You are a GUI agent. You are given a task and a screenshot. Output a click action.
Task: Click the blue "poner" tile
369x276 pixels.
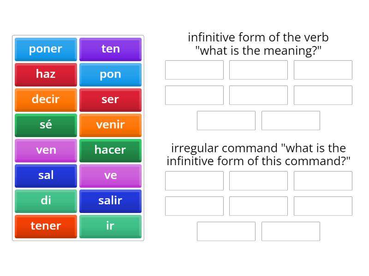pos(46,49)
